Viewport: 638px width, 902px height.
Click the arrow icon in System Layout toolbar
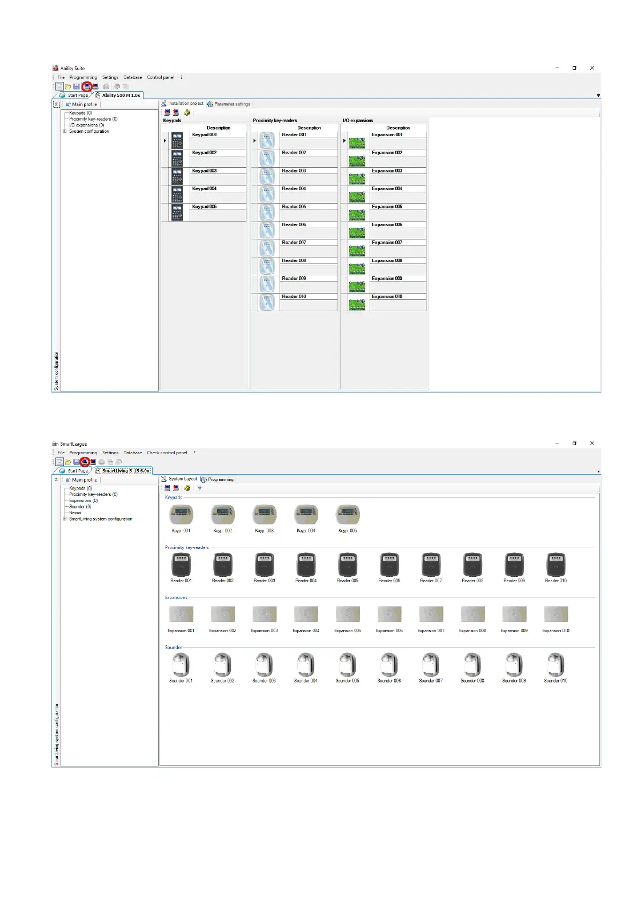coord(199,488)
